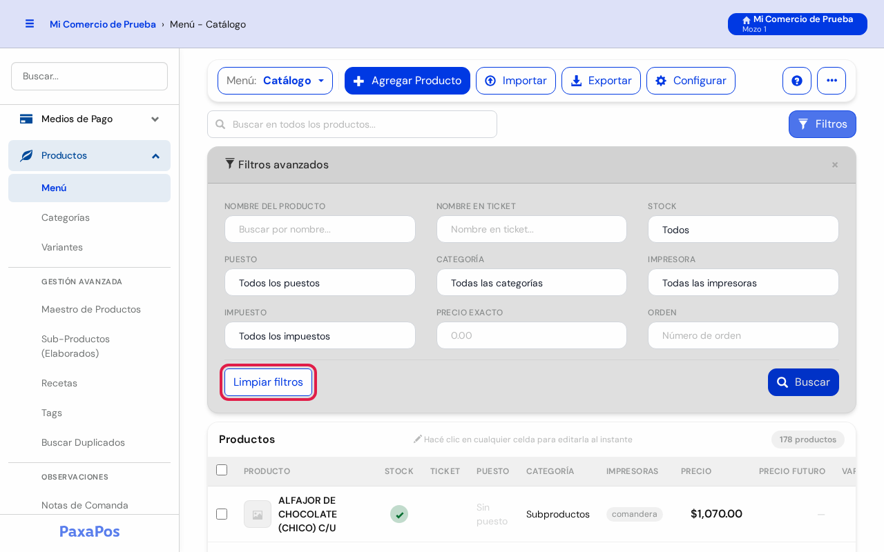Screen dimensions: 884x552
Task: Close the Filtros avanzados panel
Action: (x=835, y=165)
